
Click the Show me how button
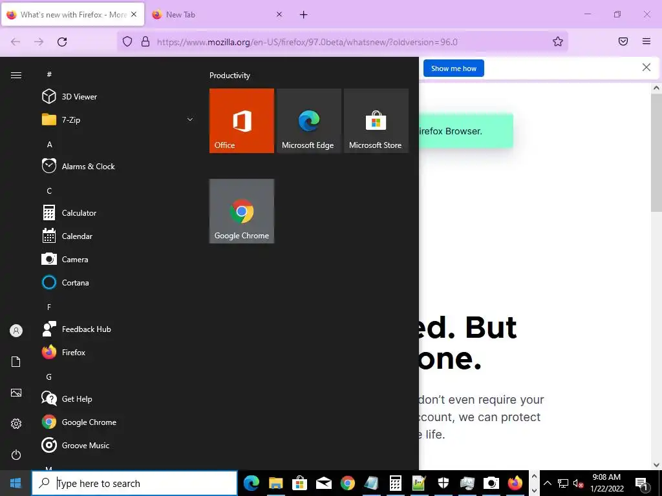[x=454, y=68]
